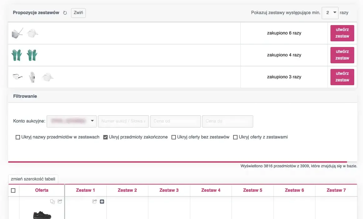Click the refresh icon next to Propozycje zestawów
The width and height of the screenshot is (363, 219).
(x=65, y=13)
